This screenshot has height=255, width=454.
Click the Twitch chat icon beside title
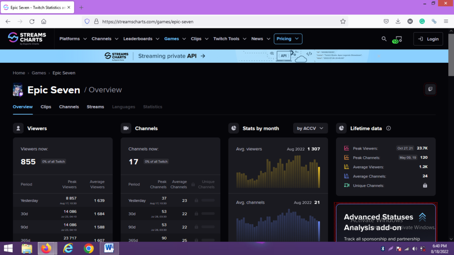430,89
